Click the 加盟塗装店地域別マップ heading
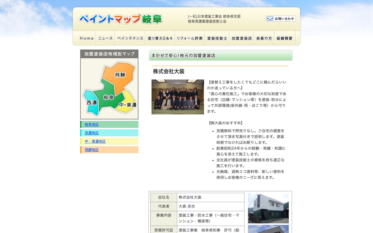 coord(109,54)
